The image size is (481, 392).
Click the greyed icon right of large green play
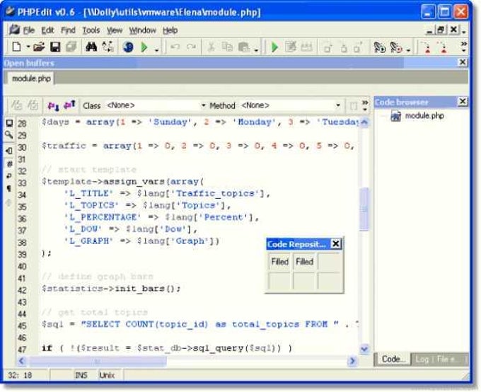[x=291, y=47]
